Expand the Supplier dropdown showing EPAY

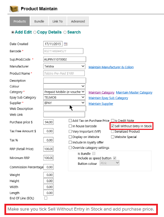pos(64,103)
